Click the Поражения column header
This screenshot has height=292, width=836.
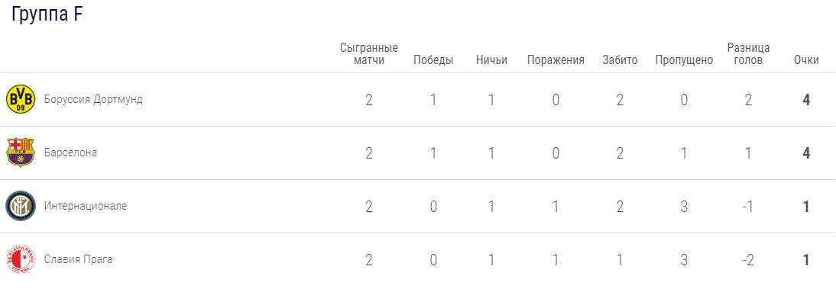coord(556,60)
